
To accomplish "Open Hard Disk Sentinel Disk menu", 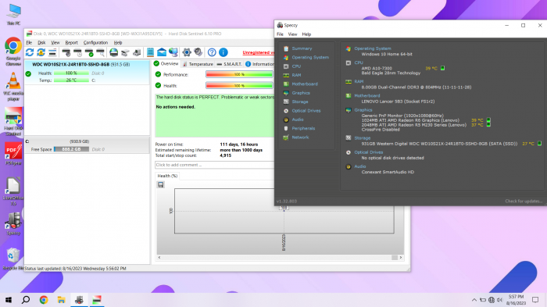I will click(x=41, y=42).
